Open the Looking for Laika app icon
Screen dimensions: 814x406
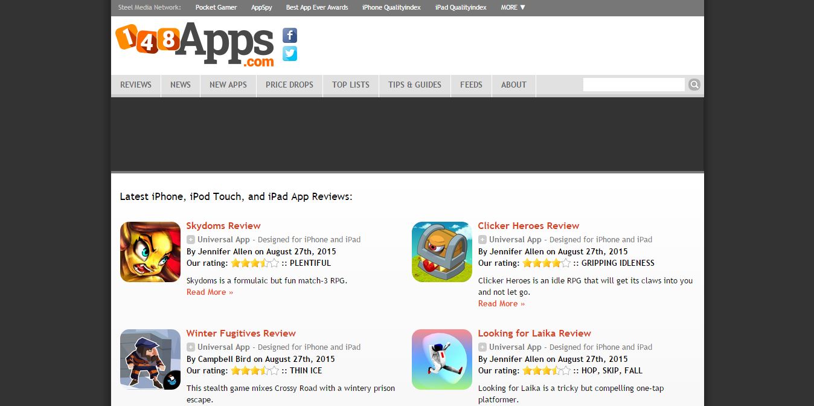coord(442,359)
